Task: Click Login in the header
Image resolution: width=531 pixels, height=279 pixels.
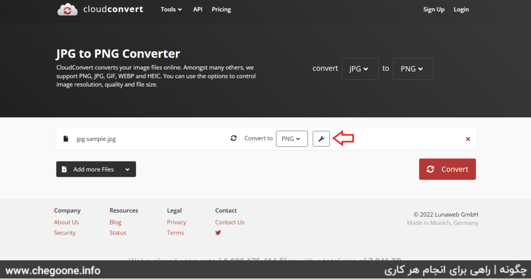Action: coord(461,9)
